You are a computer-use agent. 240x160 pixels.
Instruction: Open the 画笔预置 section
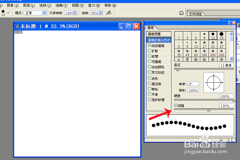tap(159, 34)
